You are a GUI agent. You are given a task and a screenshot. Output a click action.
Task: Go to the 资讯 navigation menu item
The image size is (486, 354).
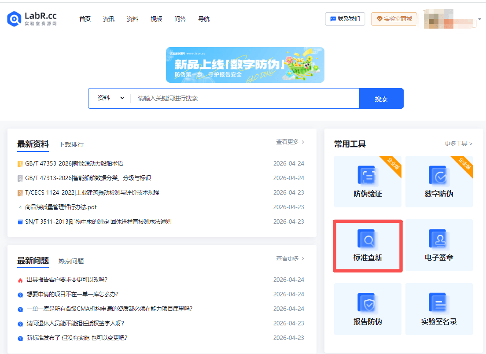[x=109, y=19]
